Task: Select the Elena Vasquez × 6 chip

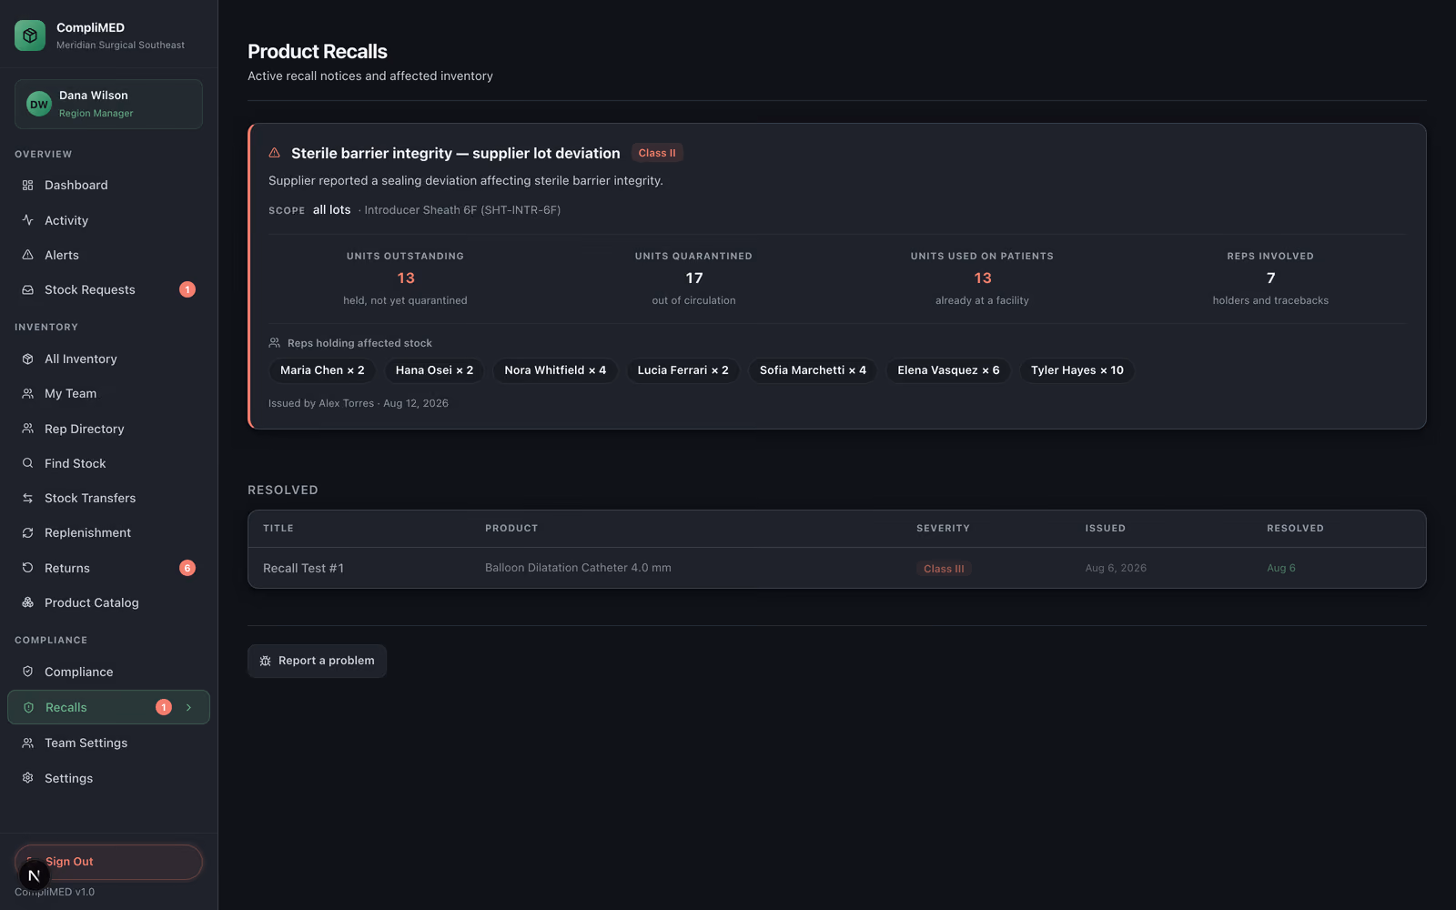Action: coord(948,370)
